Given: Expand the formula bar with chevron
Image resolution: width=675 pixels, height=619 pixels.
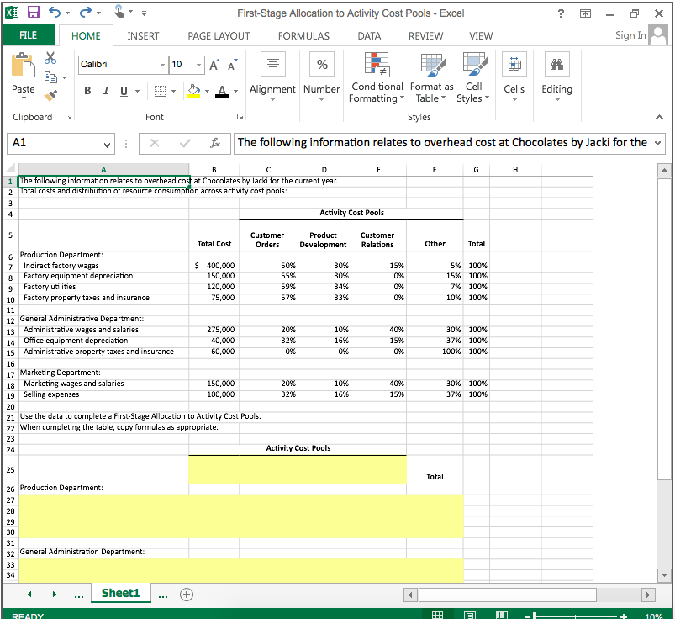Looking at the screenshot, I should pyautogui.click(x=657, y=143).
